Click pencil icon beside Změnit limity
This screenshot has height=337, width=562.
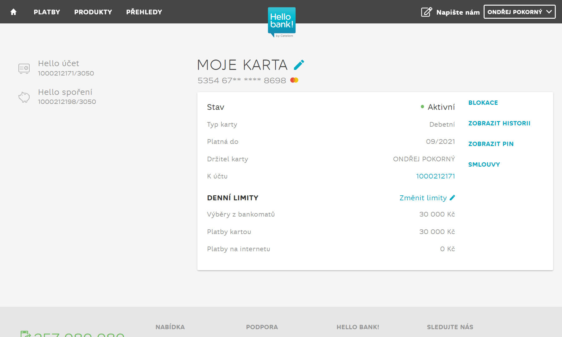coord(452,198)
